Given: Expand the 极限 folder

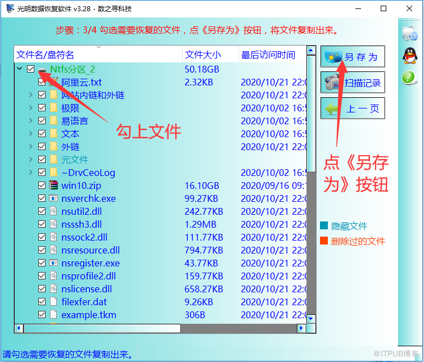Looking at the screenshot, I should (30, 107).
